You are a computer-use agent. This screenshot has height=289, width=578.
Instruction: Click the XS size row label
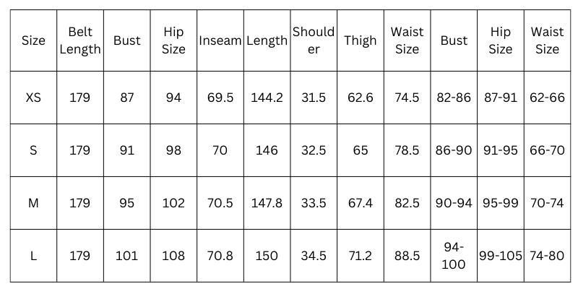(x=33, y=98)
